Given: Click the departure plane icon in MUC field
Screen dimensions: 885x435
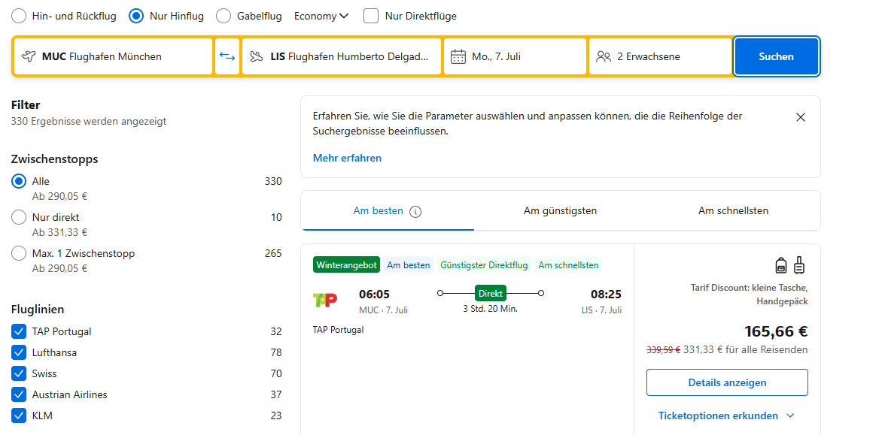Looking at the screenshot, I should 29,56.
